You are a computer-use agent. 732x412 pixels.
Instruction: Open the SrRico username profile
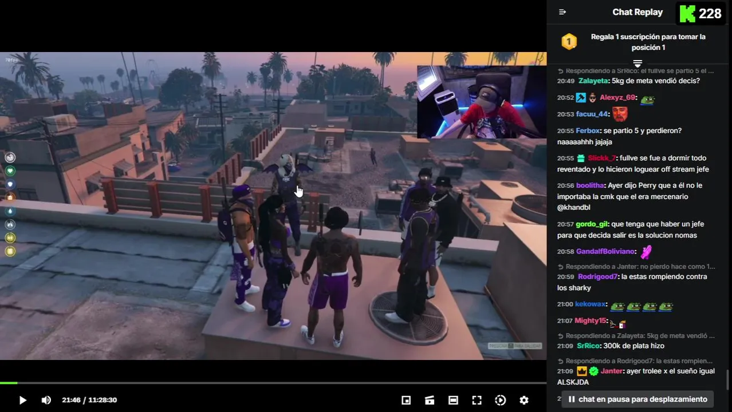(x=588, y=346)
